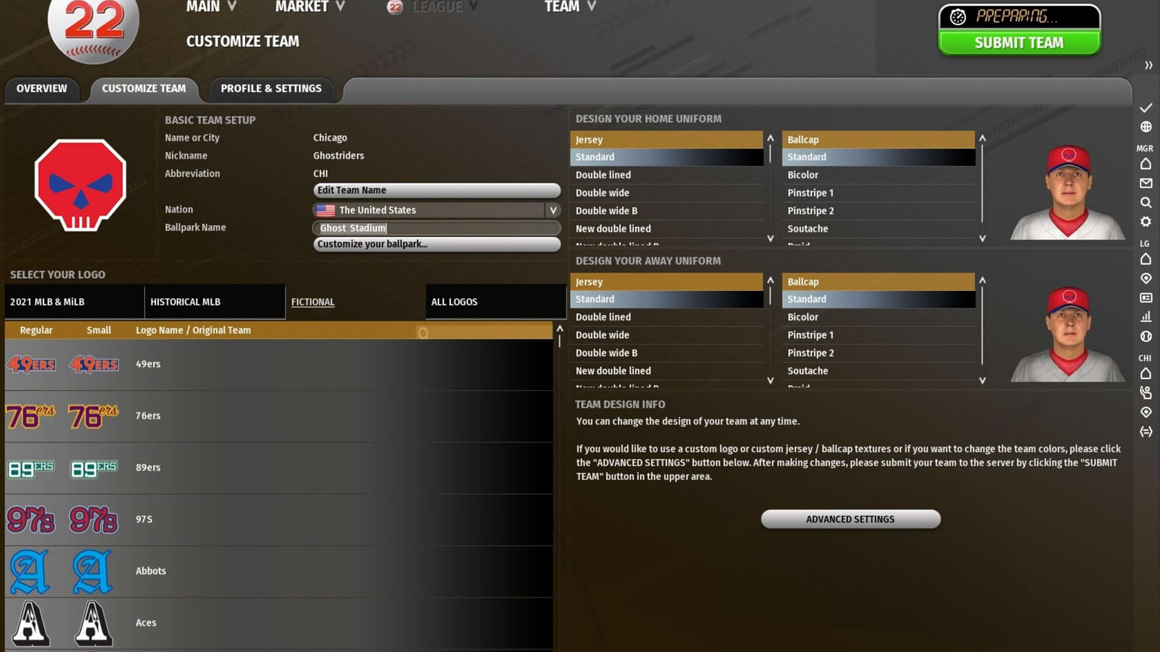Select home ballcap Pinstripe 1 option
The width and height of the screenshot is (1160, 652).
[x=878, y=193]
